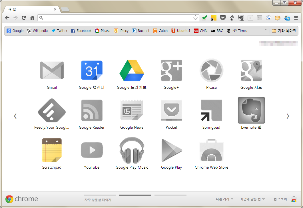Go to the next apps page arrow

[x=288, y=116]
